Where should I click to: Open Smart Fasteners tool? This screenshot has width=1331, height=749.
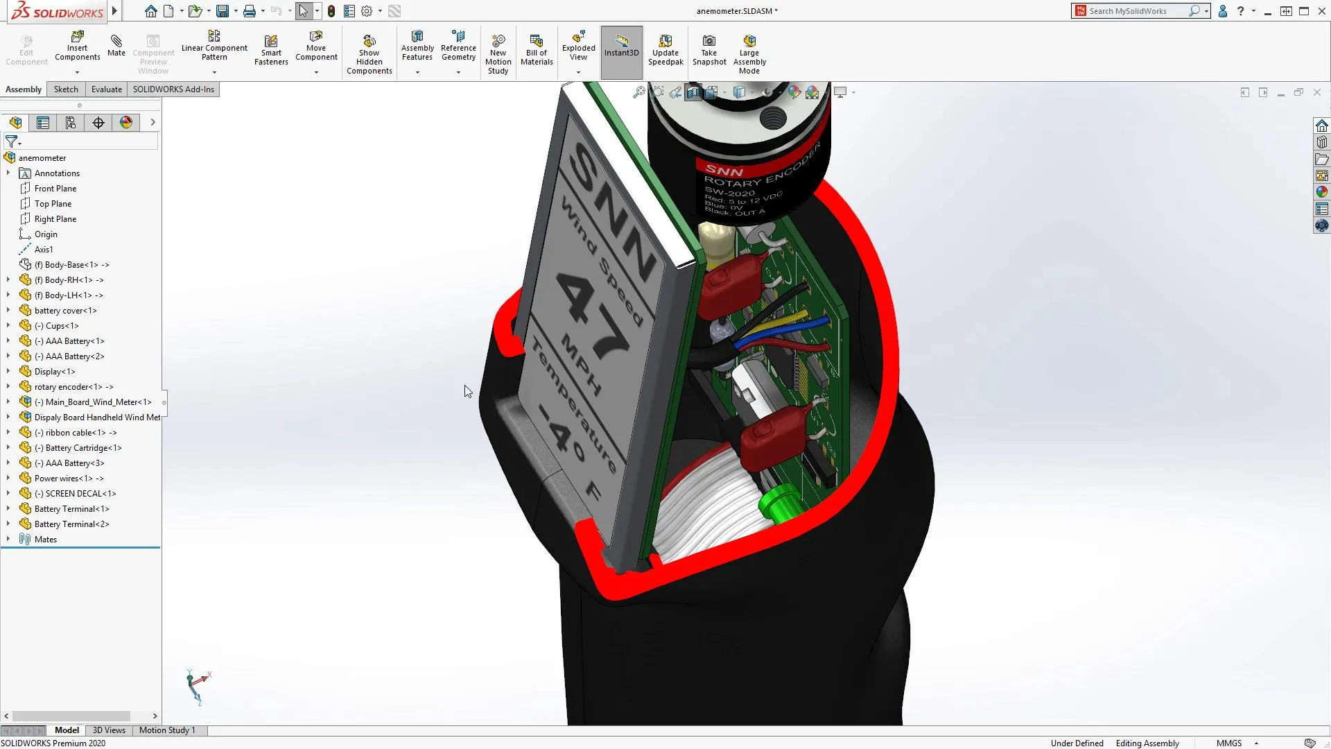pyautogui.click(x=271, y=50)
